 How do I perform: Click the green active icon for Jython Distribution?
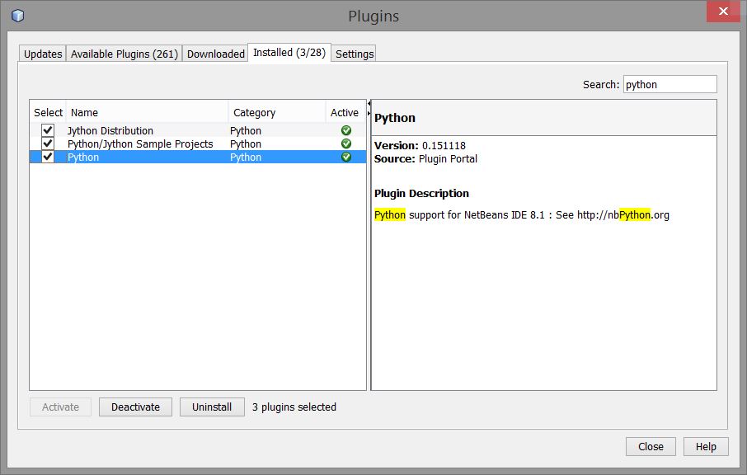click(x=346, y=130)
